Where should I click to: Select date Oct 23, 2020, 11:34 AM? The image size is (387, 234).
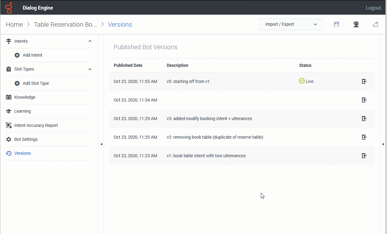point(135,100)
